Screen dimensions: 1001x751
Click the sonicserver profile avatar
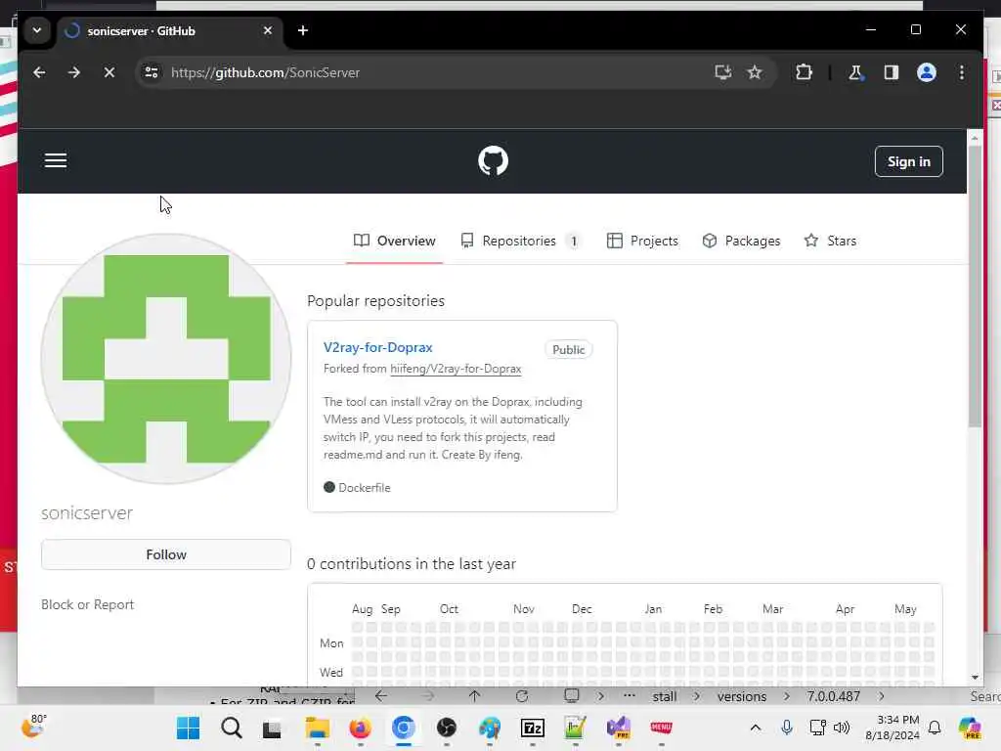(x=166, y=358)
